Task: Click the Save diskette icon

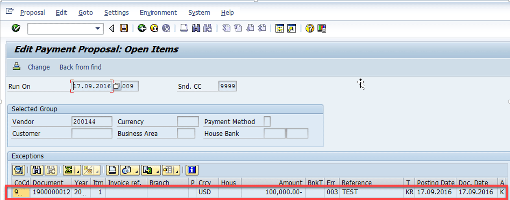Action: point(124,28)
